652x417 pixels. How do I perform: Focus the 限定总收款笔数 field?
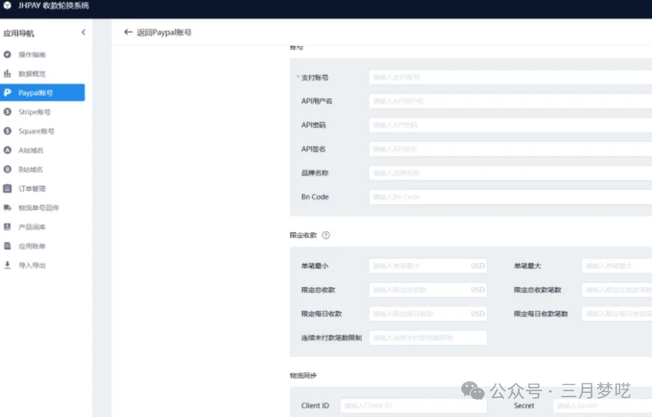point(617,290)
